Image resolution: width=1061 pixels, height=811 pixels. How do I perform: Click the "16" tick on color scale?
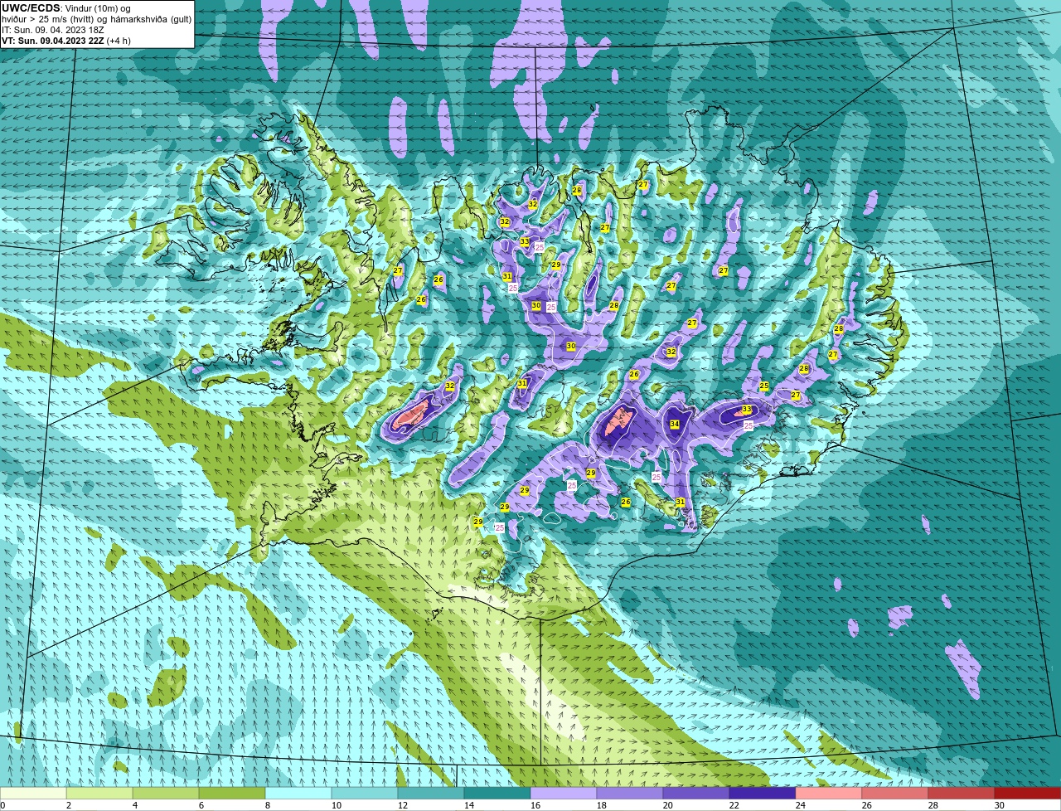pos(535,805)
